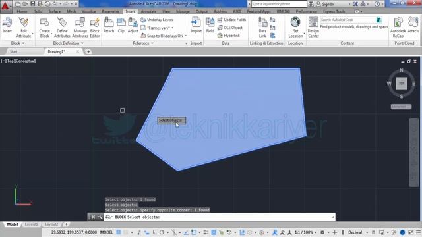Open the AutoCAD application menu button

tap(5, 6)
